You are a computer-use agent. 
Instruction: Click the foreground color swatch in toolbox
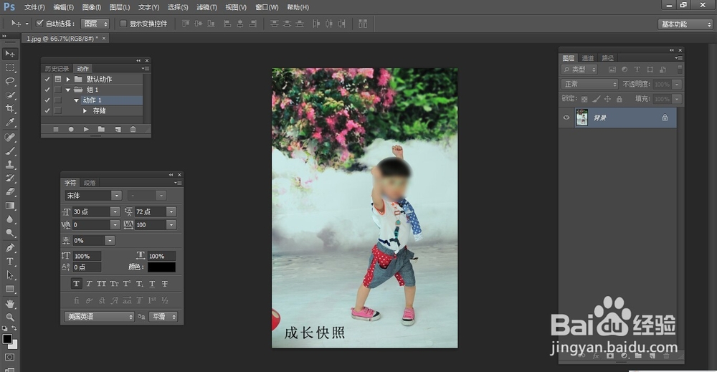[x=7, y=338]
